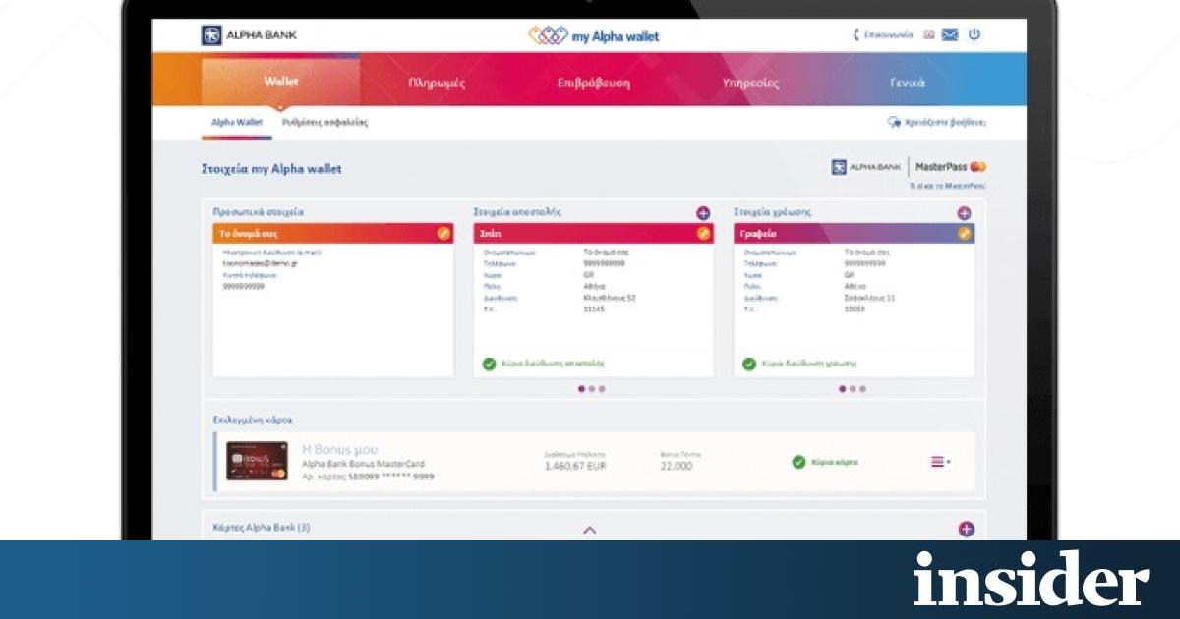
Task: Select the third billing address carousel dot
Action: [862, 389]
